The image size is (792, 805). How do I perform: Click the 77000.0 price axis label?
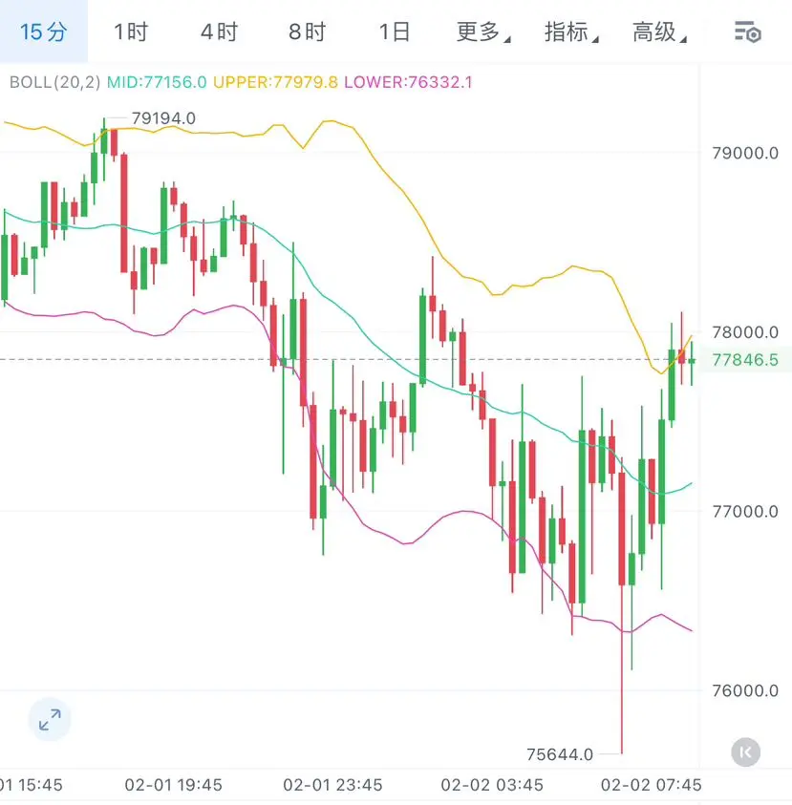(745, 512)
